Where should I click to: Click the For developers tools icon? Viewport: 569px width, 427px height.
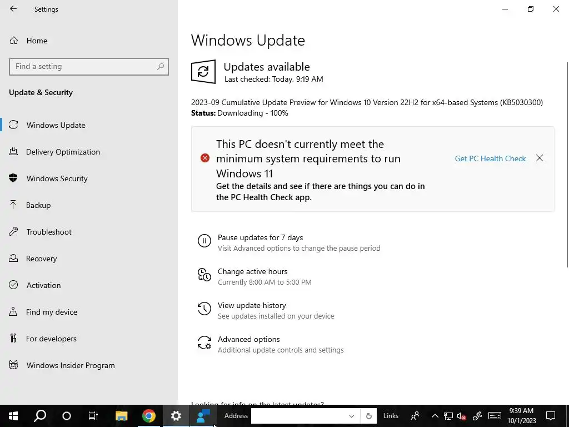click(13, 338)
